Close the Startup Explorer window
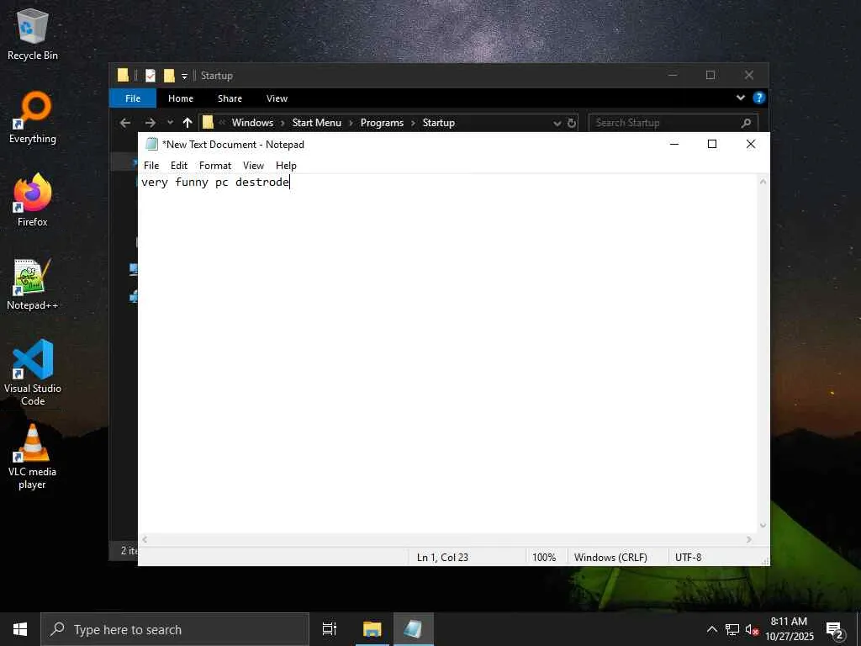The image size is (861, 646). tap(749, 75)
